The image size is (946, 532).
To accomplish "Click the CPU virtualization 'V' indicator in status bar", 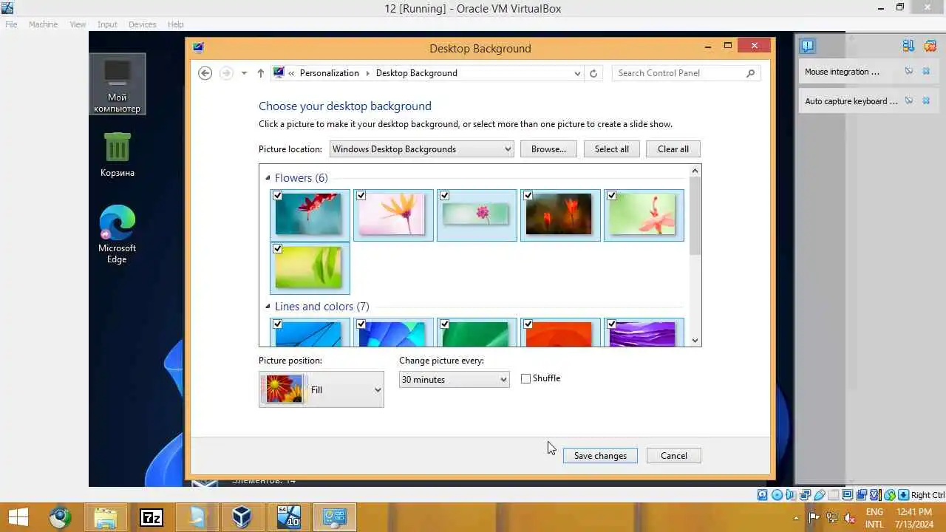I will [x=875, y=495].
